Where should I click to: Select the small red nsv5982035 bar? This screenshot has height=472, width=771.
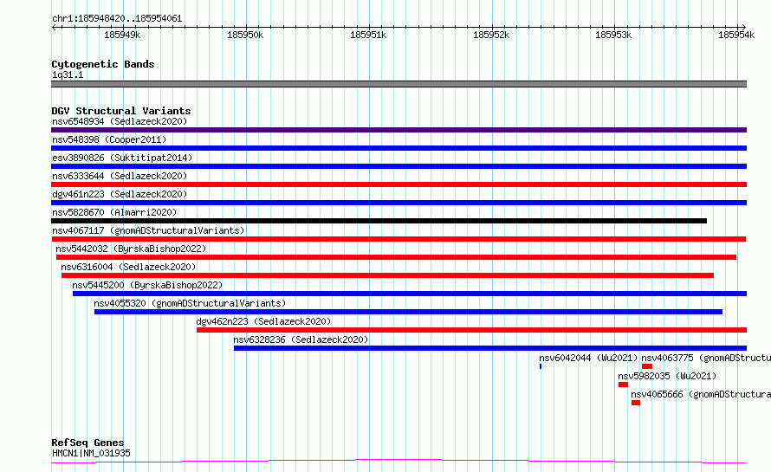coord(624,385)
